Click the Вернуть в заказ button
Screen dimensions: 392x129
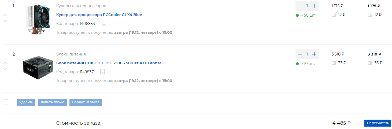click(x=86, y=102)
